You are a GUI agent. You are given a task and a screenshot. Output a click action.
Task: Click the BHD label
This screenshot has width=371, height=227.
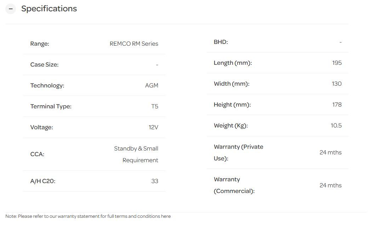pyautogui.click(x=221, y=42)
